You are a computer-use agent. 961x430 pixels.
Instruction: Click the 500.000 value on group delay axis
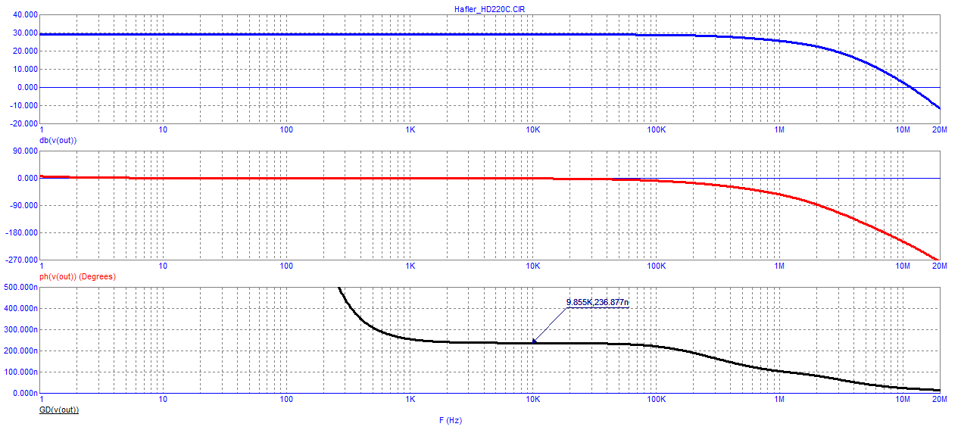pyautogui.click(x=23, y=288)
